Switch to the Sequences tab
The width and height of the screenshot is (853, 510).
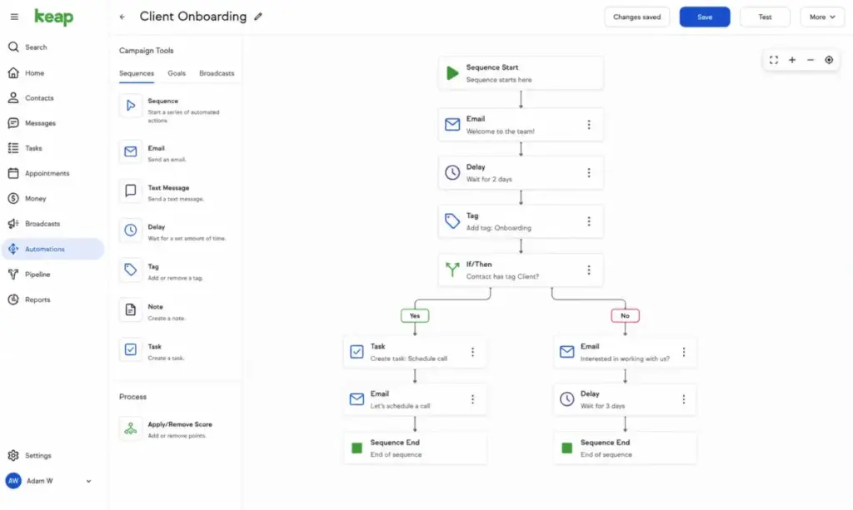pos(137,73)
